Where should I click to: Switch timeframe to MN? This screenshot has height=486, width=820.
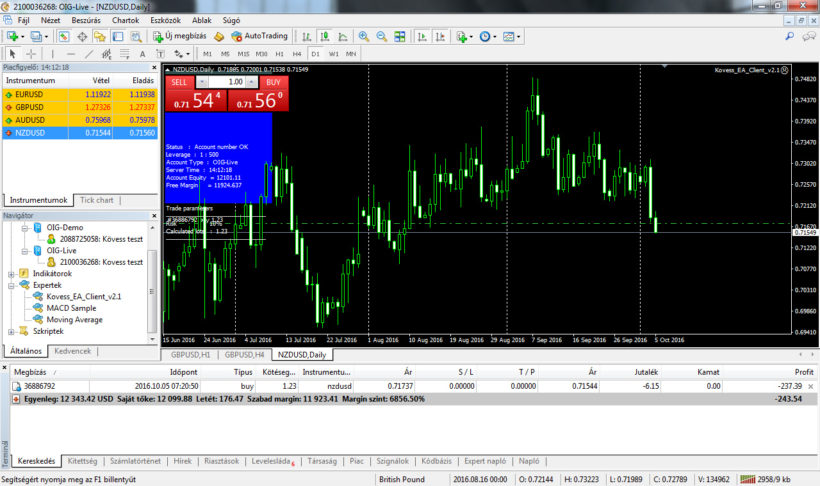[x=351, y=54]
